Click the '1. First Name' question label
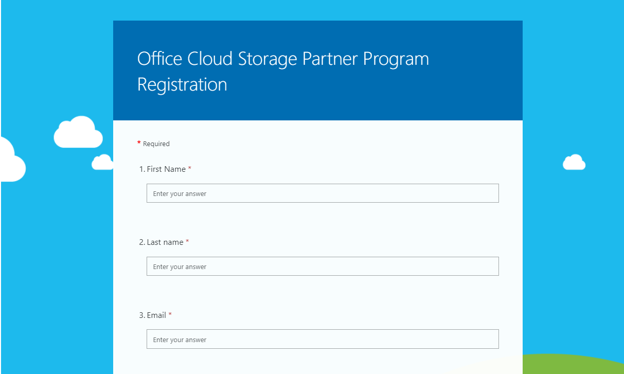 163,169
